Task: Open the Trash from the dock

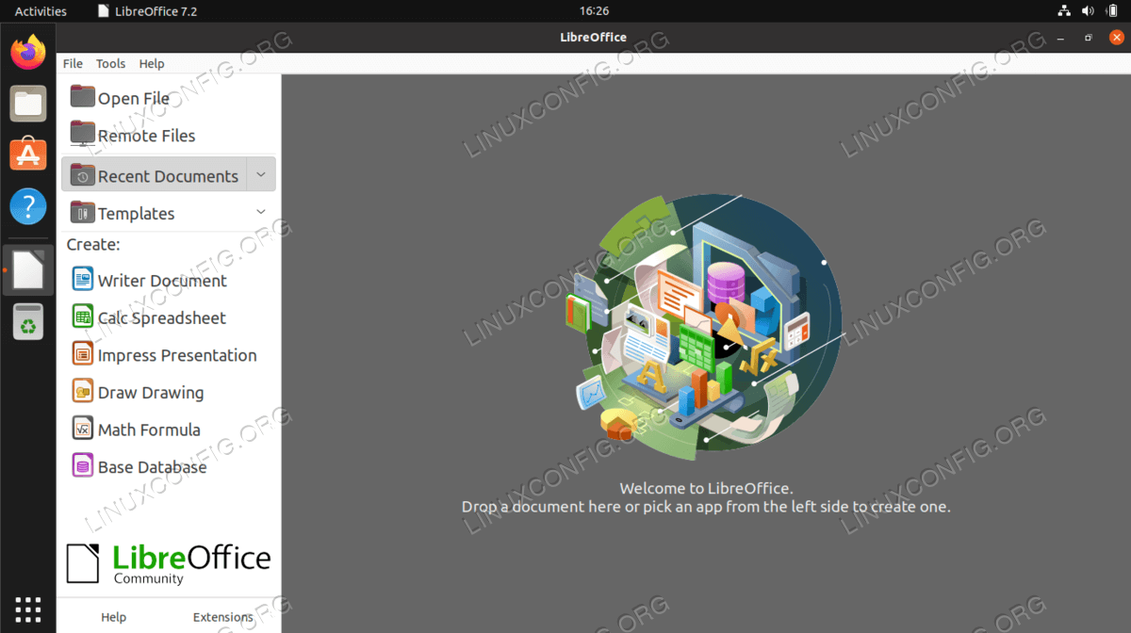Action: pyautogui.click(x=28, y=321)
